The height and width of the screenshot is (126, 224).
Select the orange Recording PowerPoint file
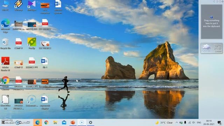point(45,83)
